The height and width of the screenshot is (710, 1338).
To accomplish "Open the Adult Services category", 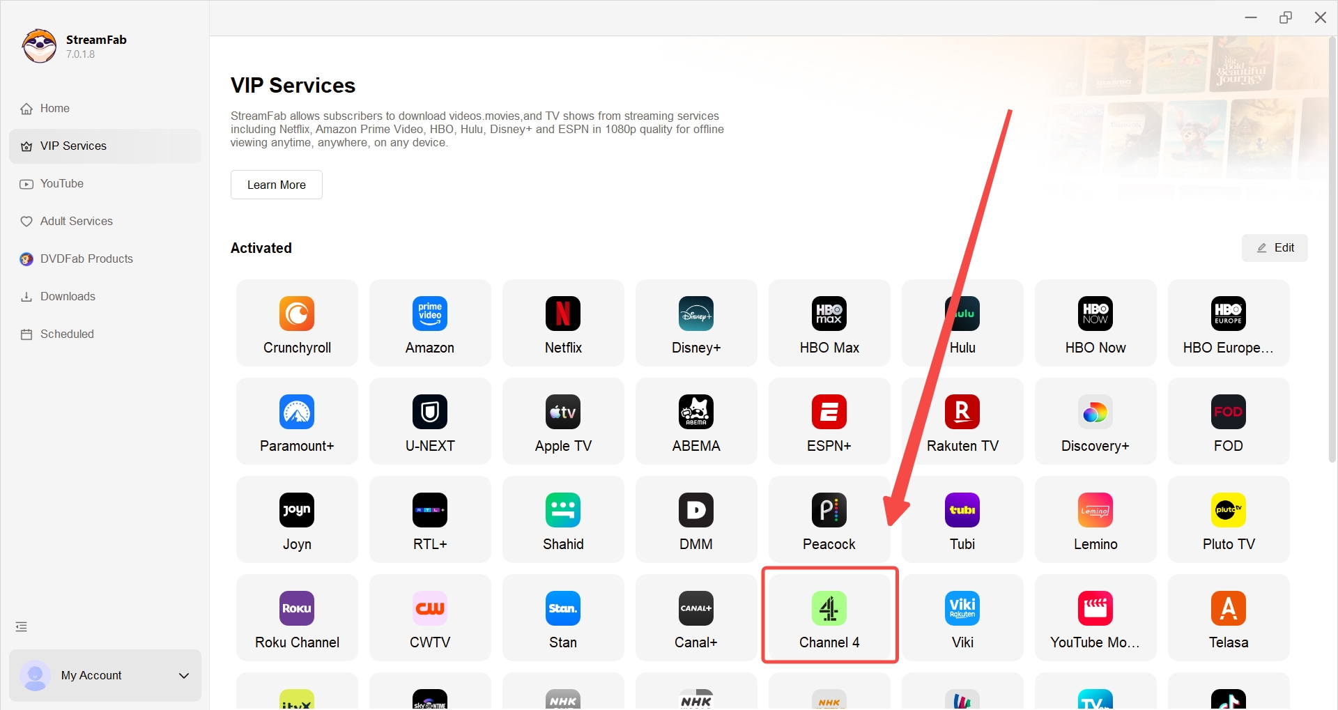I will tap(76, 221).
